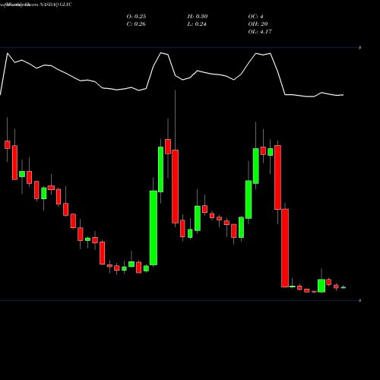
Task: Click the NASDAQ GLYC chart title
Action: pyautogui.click(x=55, y=5)
